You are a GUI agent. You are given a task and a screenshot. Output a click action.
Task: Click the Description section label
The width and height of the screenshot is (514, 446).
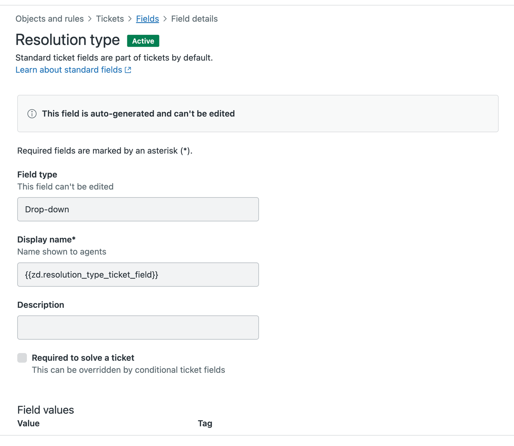tap(41, 305)
